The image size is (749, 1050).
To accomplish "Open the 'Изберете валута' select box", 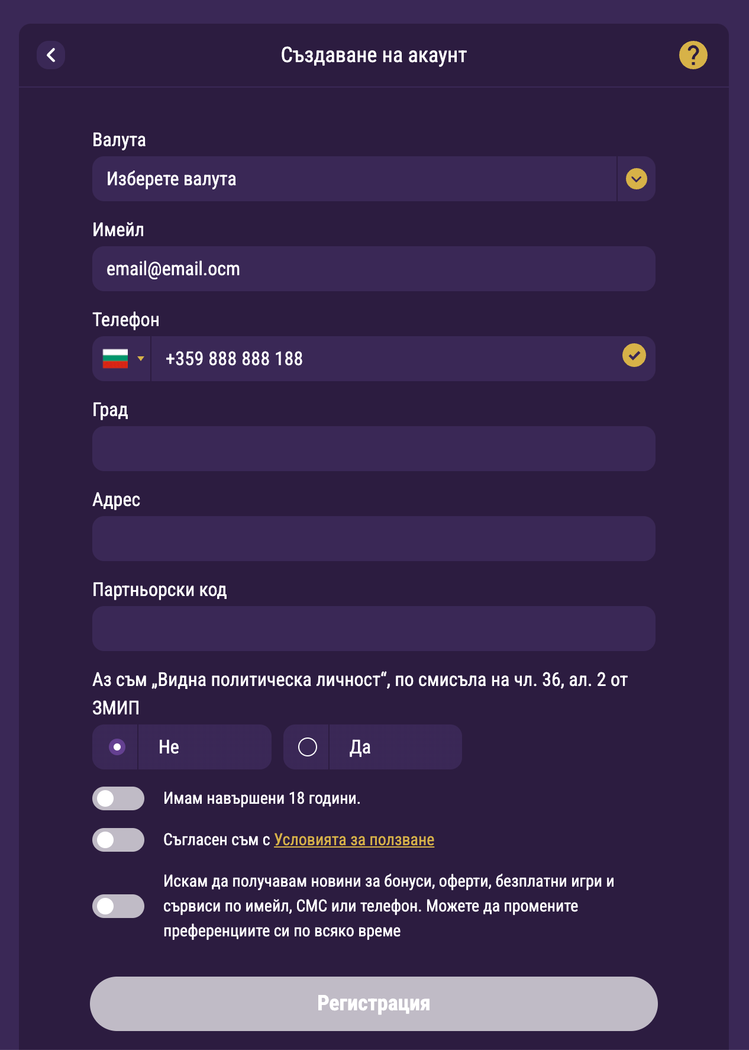I will (x=354, y=179).
